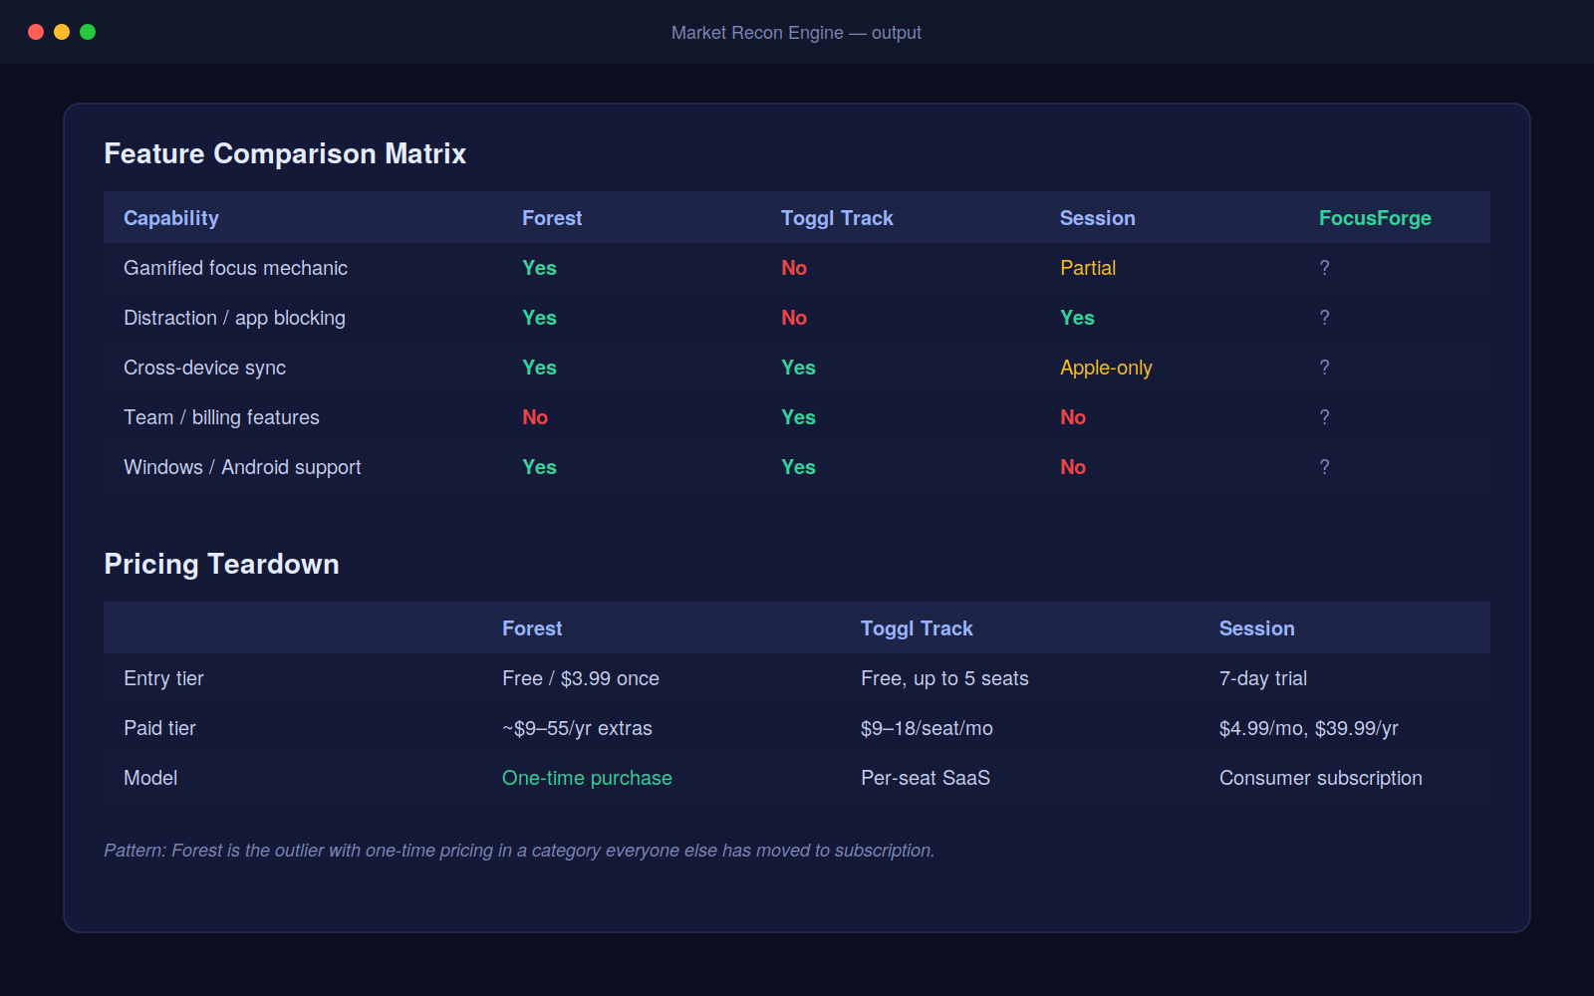Image resolution: width=1594 pixels, height=996 pixels.
Task: Select the 'Capability' column header
Action: [x=171, y=218]
